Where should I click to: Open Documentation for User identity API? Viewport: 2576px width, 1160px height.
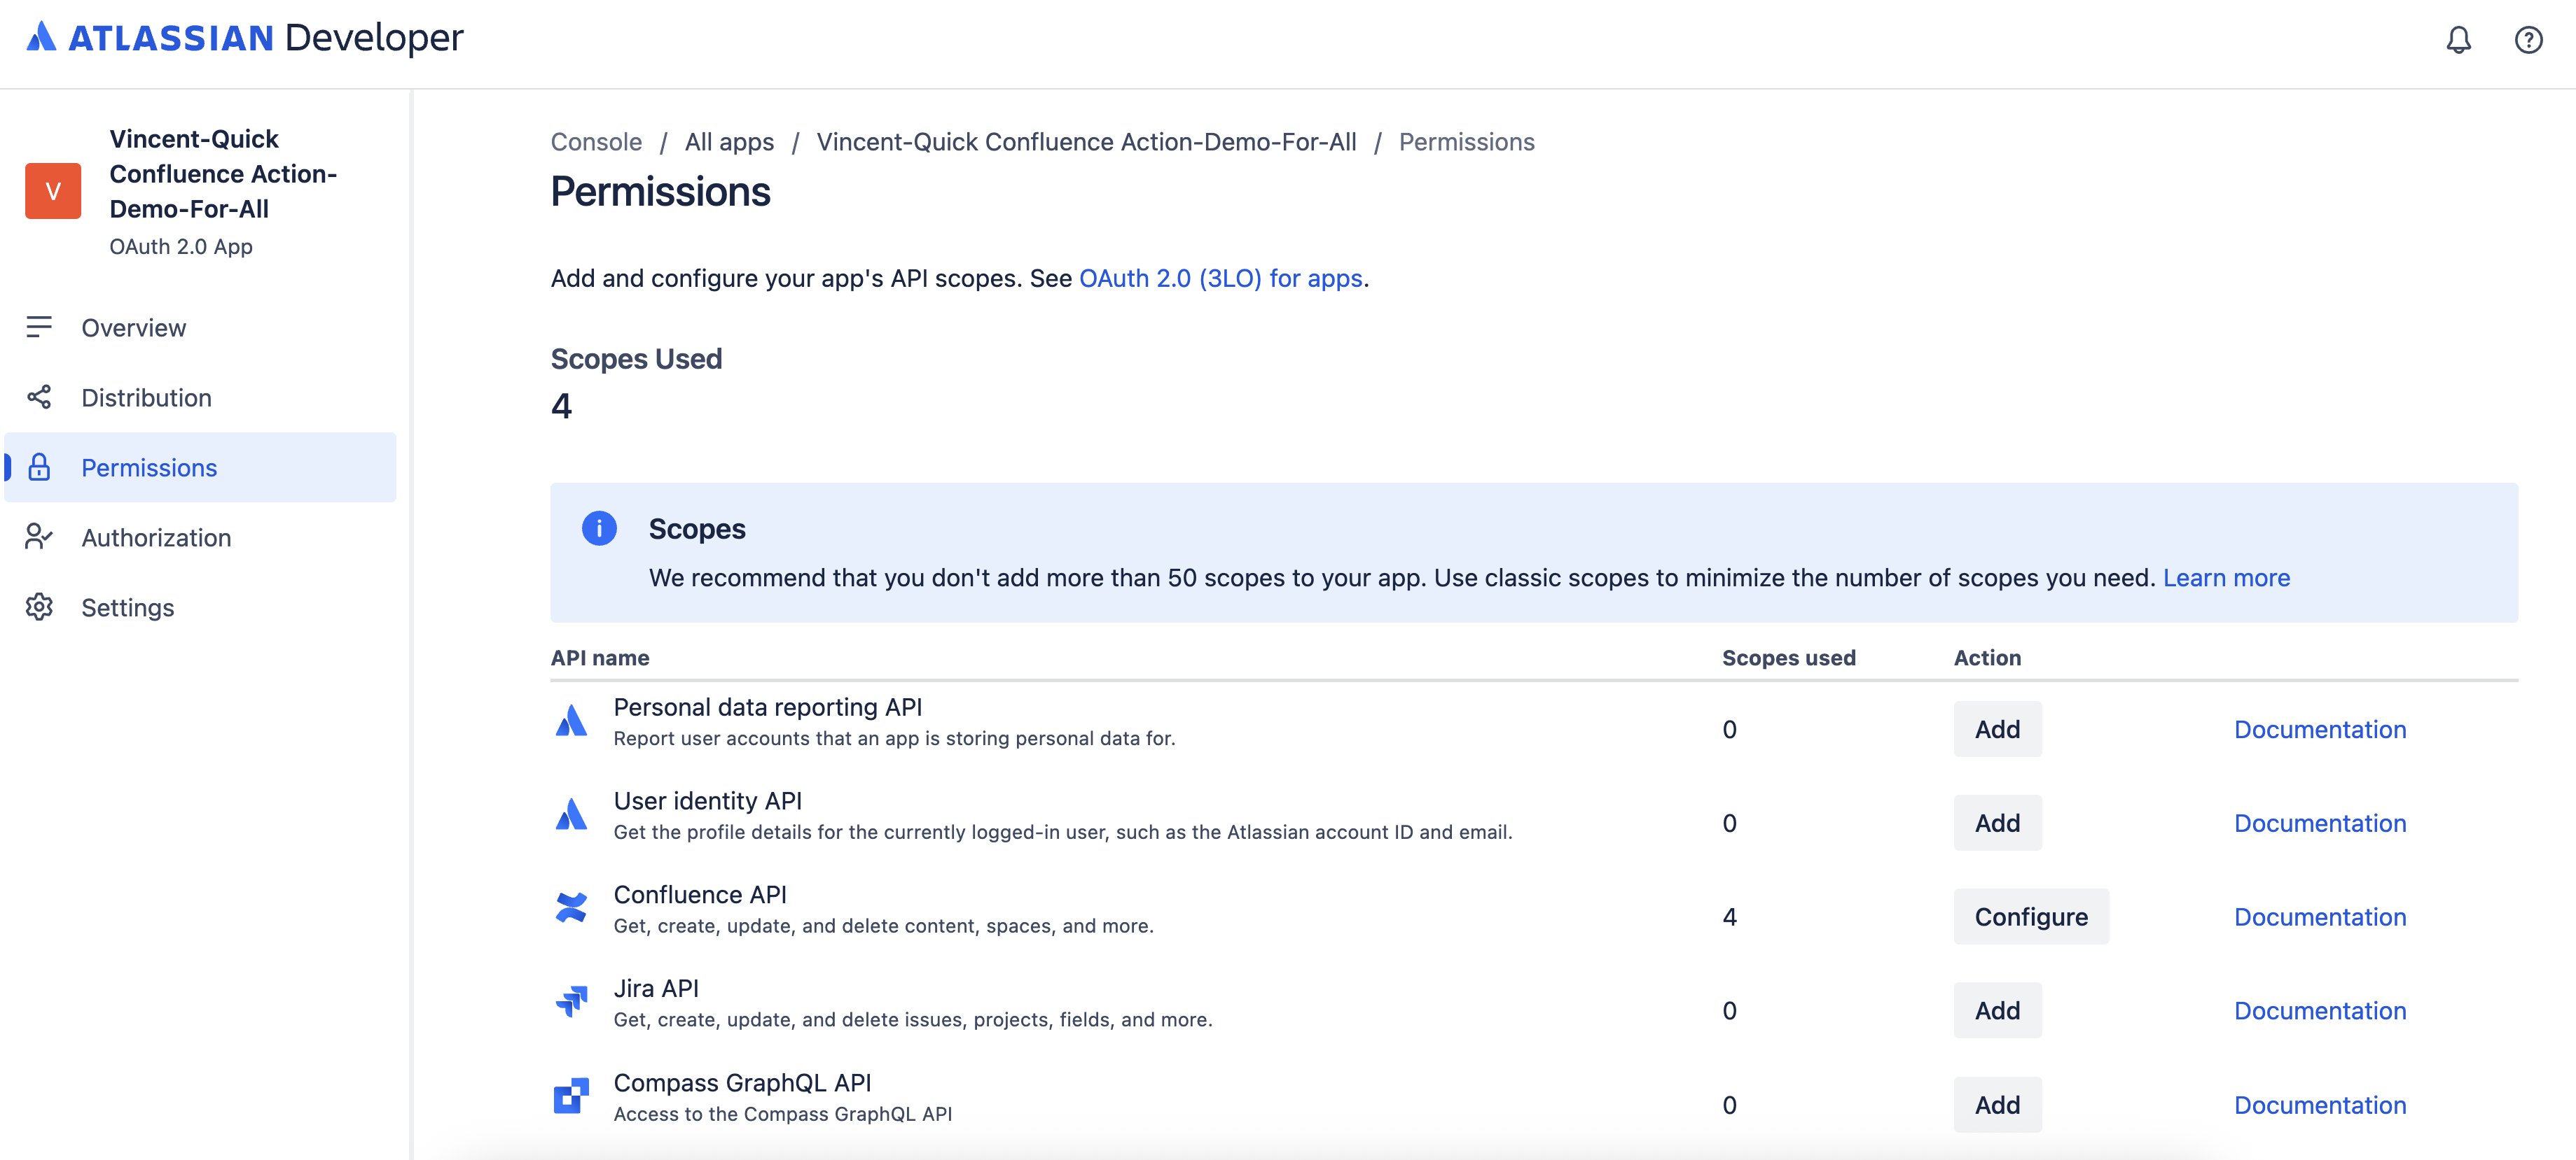2320,822
